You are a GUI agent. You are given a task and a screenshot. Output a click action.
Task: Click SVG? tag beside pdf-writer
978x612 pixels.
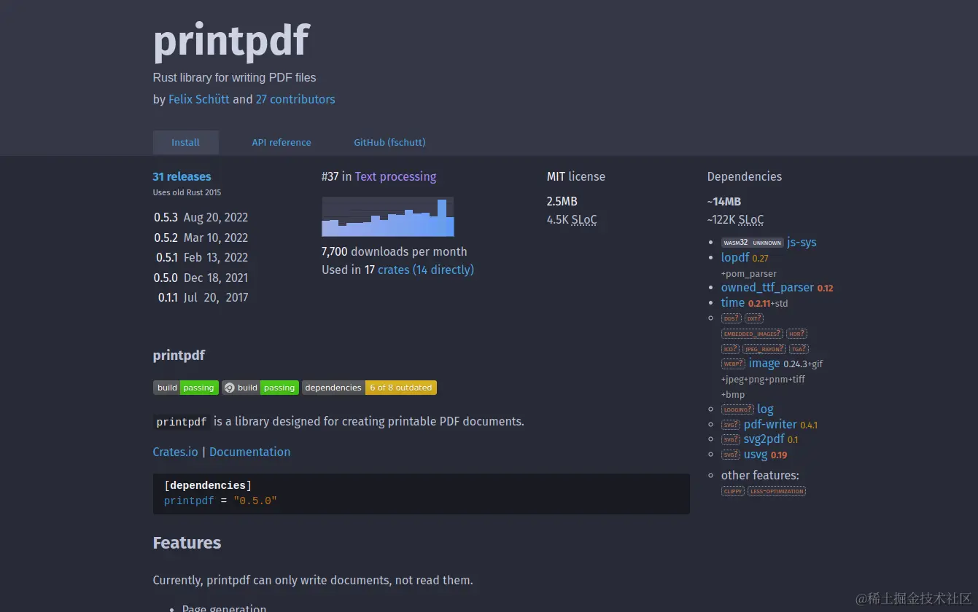[x=731, y=425]
